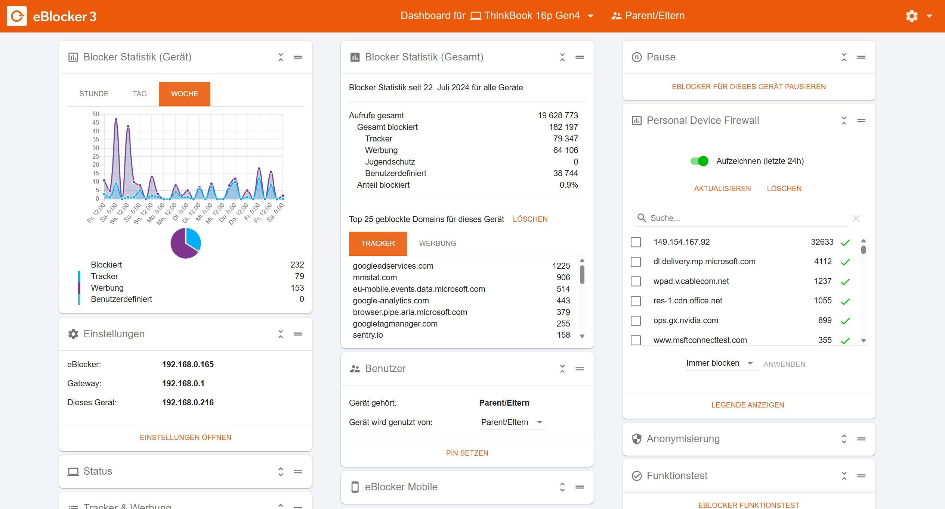Collapse the Personal Device Firewall card
The image size is (945, 509).
(844, 121)
